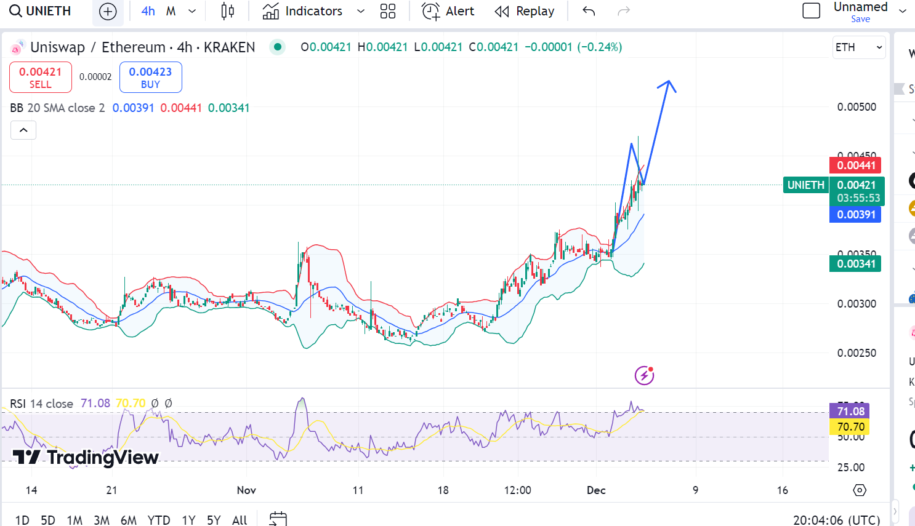Click the Nov label on the time axis
The image size is (915, 526).
click(x=246, y=490)
